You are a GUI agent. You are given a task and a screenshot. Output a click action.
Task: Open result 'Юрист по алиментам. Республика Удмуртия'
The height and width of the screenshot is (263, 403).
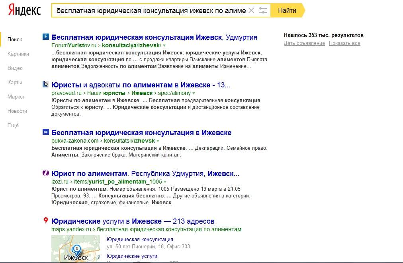pos(145,174)
